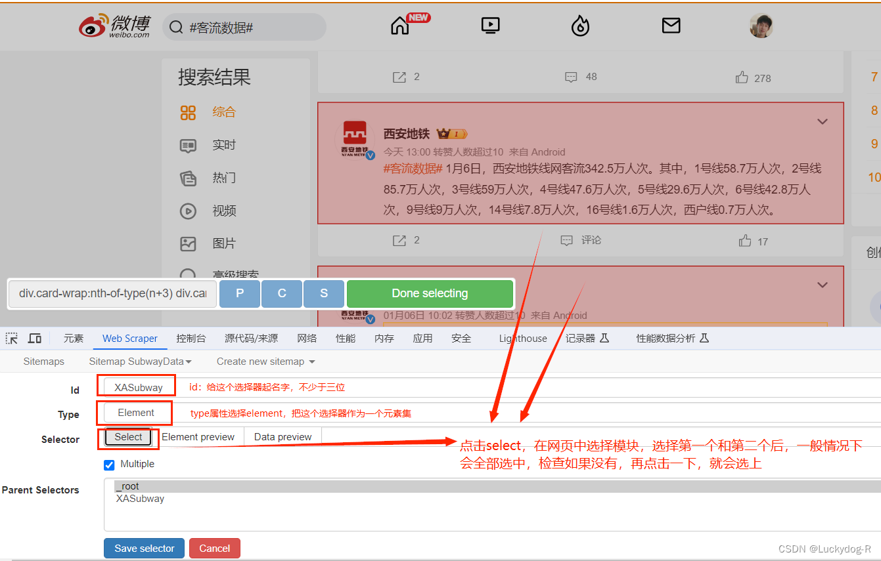
Task: Like the post with 278 likes
Action: click(742, 77)
